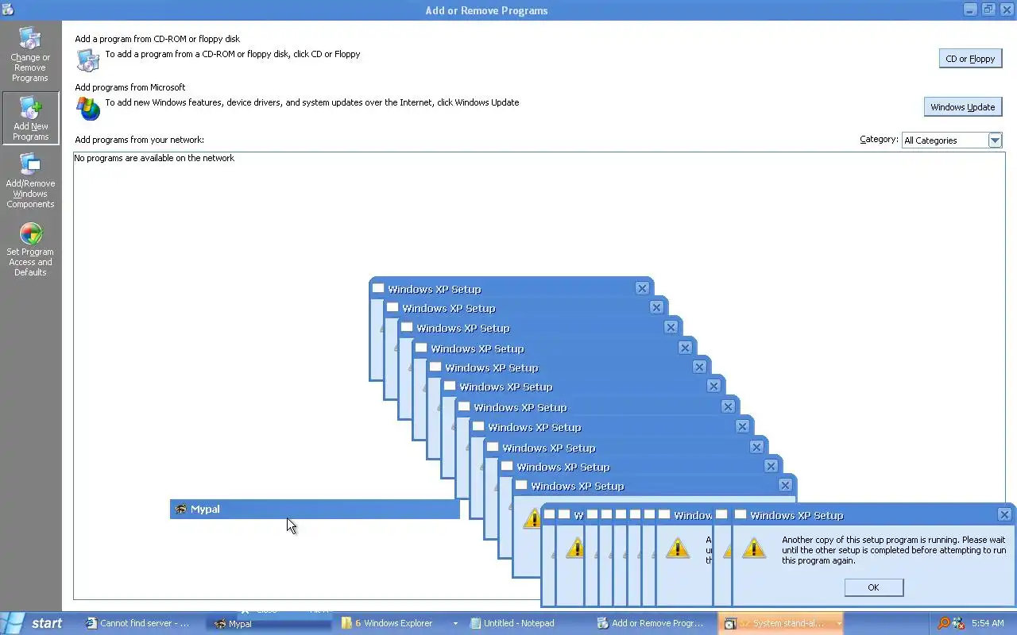Select the Add New Programs sidebar icon
Screen dimensions: 1017x635
[30, 118]
